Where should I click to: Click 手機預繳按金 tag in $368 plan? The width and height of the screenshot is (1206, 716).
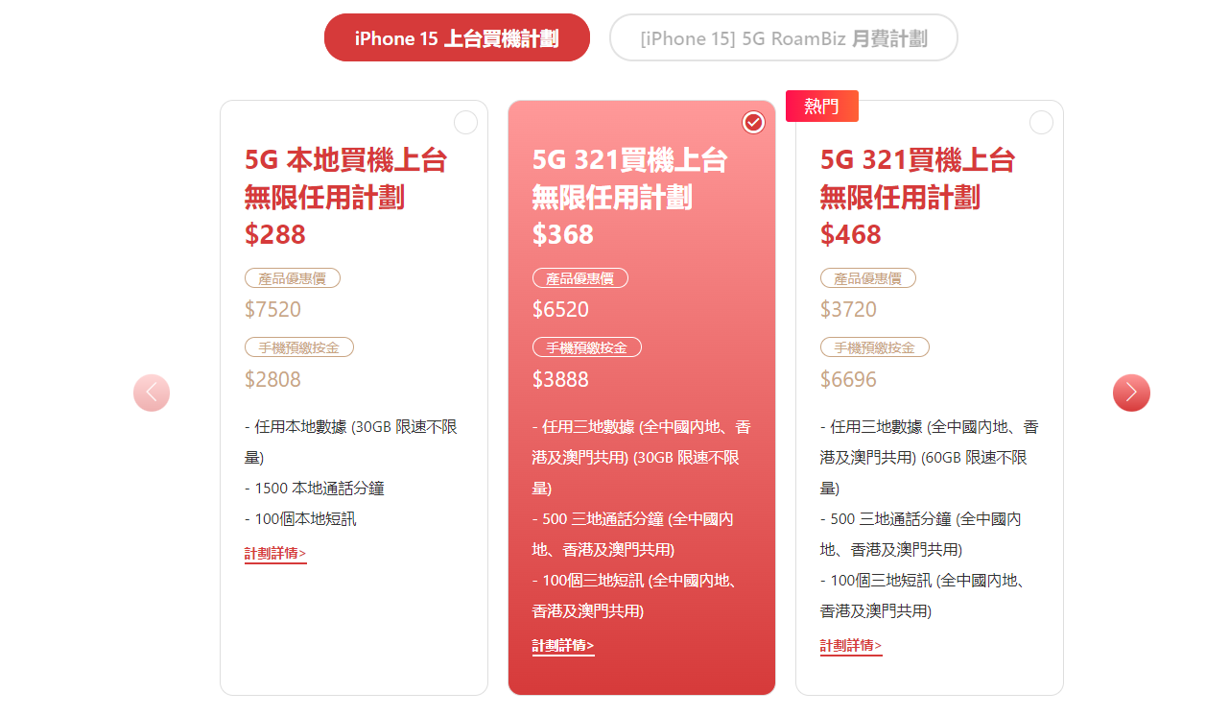click(587, 347)
